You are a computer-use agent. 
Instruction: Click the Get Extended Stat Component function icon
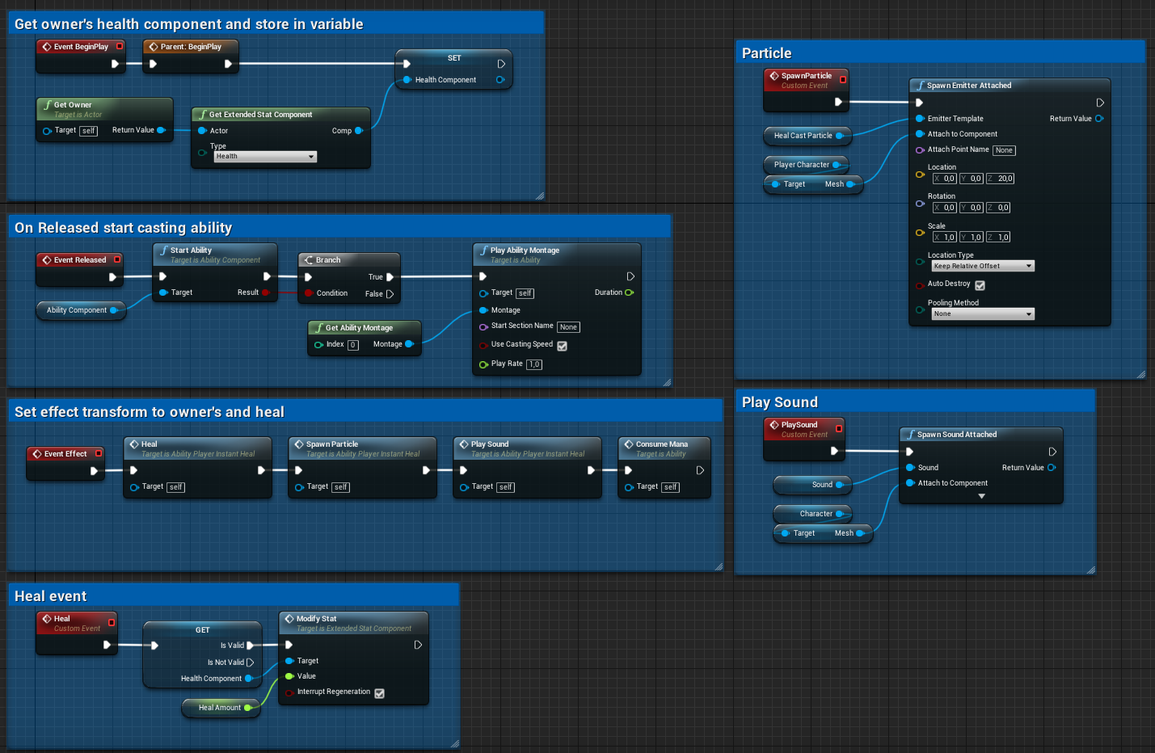(203, 115)
